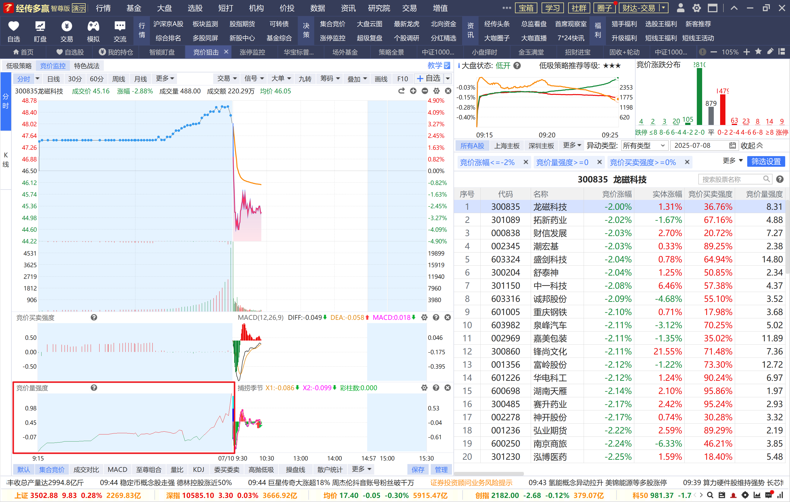Image resolution: width=790 pixels, height=502 pixels.
Task: Close the MACD indicator panel
Action: (447, 317)
